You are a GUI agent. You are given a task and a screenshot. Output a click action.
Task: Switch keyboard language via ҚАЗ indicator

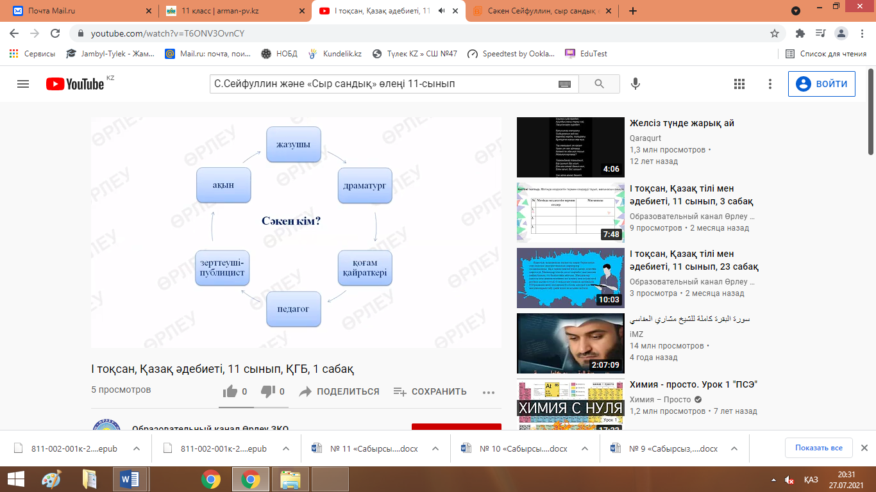click(811, 480)
